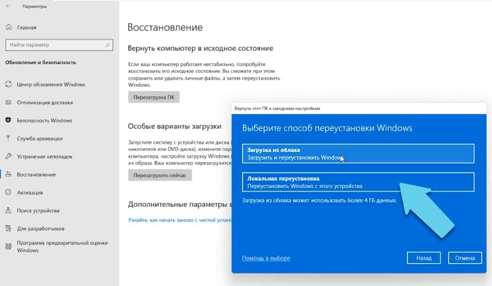The width and height of the screenshot is (492, 286).
Task: Choose 'Локальная переустановка' option
Action: 358,182
